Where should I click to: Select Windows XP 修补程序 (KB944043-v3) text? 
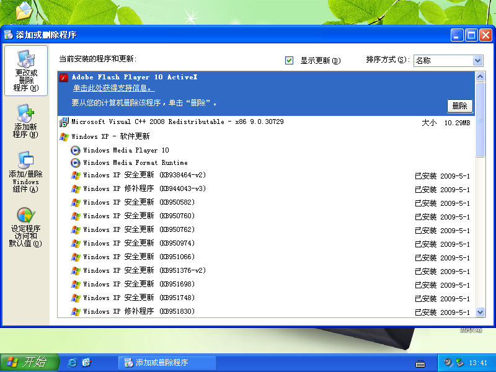pyautogui.click(x=144, y=189)
